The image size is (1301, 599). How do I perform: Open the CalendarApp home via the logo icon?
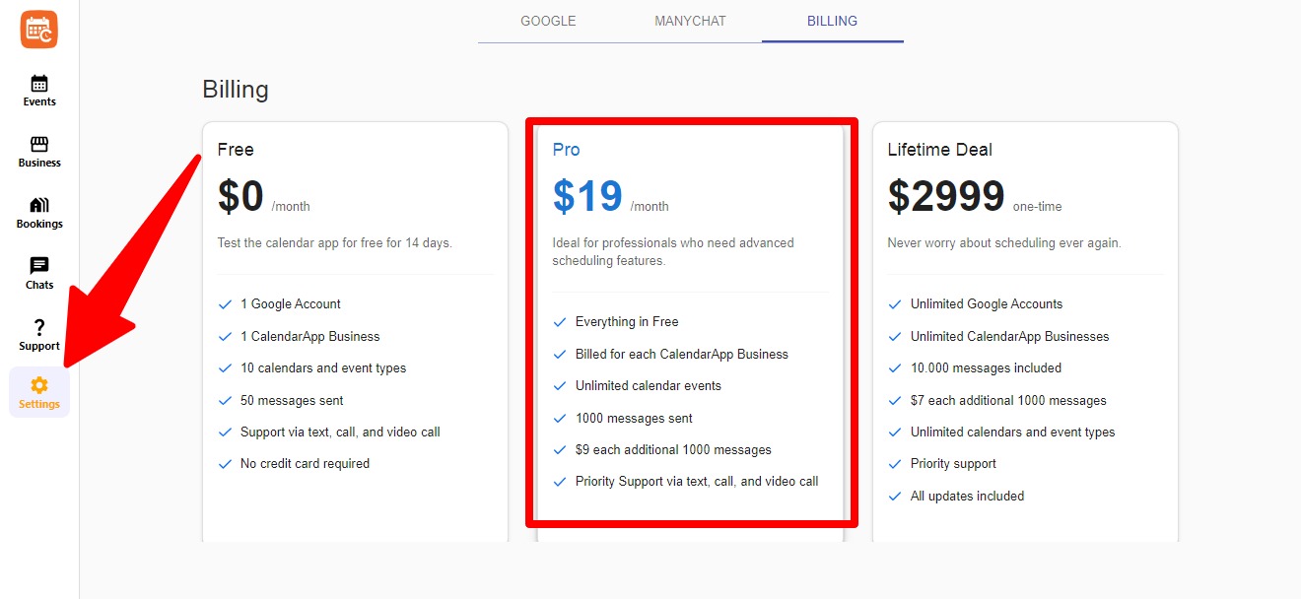point(38,30)
